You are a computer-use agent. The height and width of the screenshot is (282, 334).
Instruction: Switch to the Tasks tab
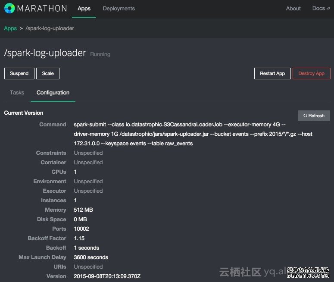tap(17, 92)
